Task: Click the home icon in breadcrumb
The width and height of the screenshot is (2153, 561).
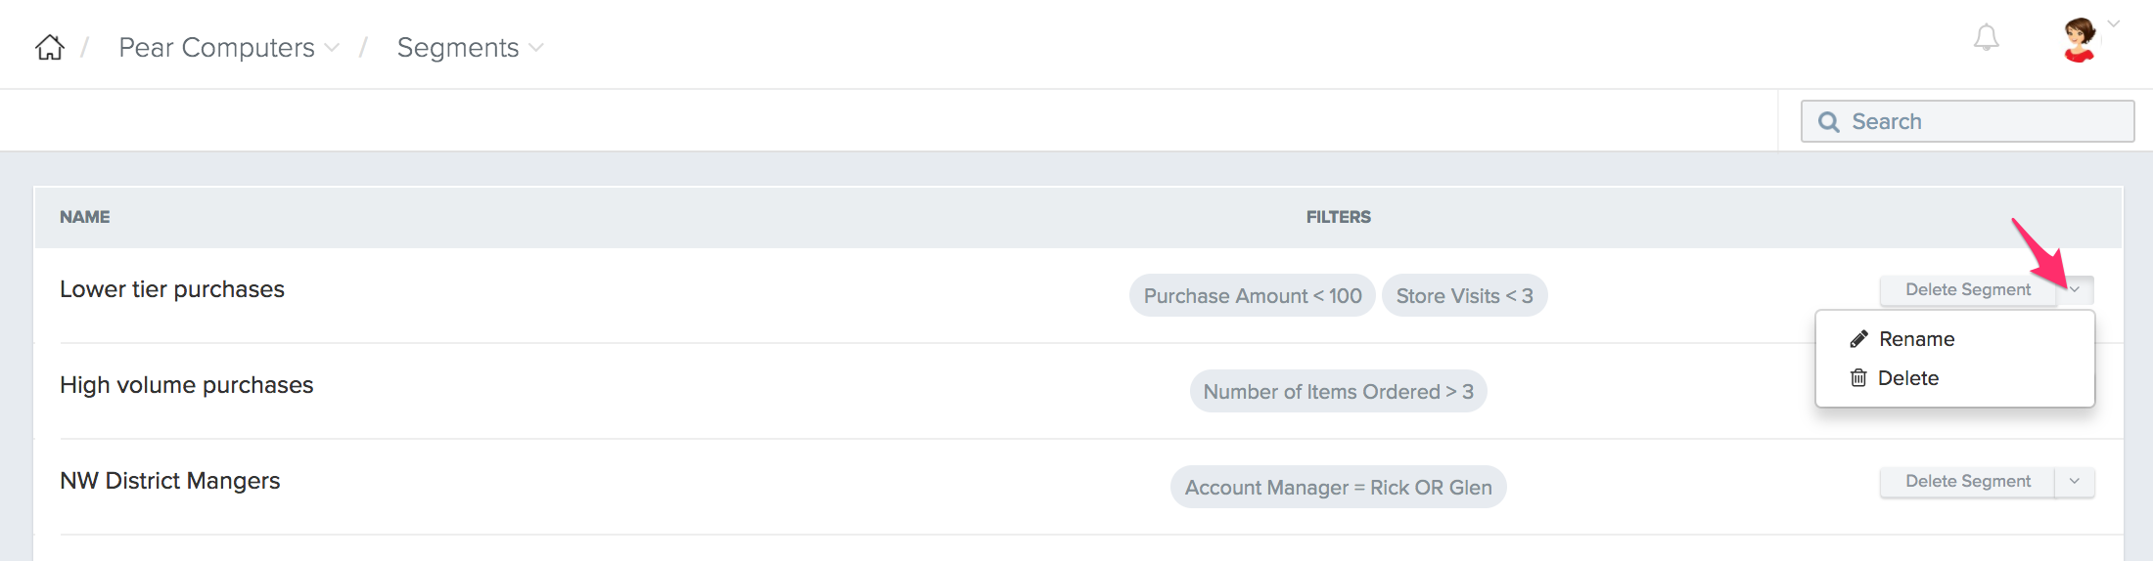Action: (50, 47)
